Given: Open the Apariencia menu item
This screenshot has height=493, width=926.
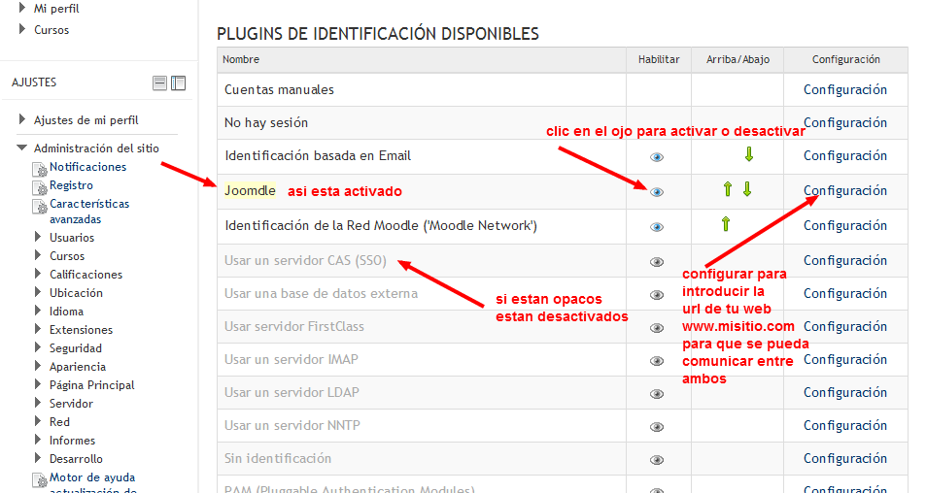Looking at the screenshot, I should [x=78, y=367].
